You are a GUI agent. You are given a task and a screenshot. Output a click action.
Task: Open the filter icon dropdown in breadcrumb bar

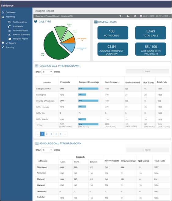121,16
